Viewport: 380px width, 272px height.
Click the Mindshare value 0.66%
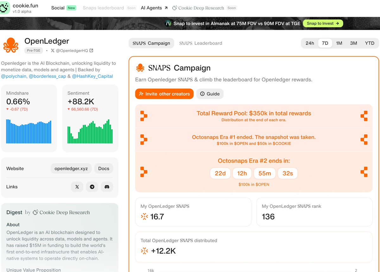(x=18, y=102)
